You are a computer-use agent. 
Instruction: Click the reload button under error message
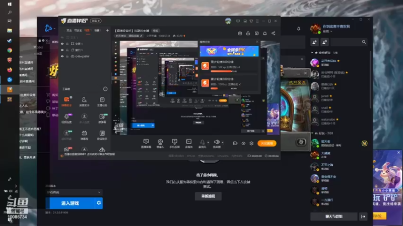point(208,196)
